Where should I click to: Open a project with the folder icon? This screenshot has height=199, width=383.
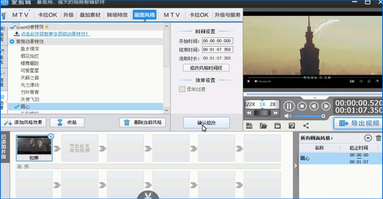coord(263,125)
